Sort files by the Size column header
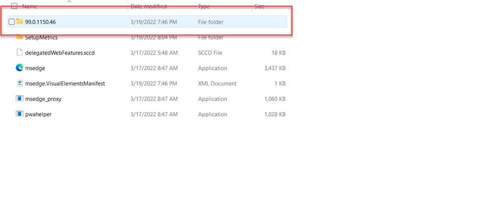Viewport: 503px width, 201px height. click(x=259, y=6)
